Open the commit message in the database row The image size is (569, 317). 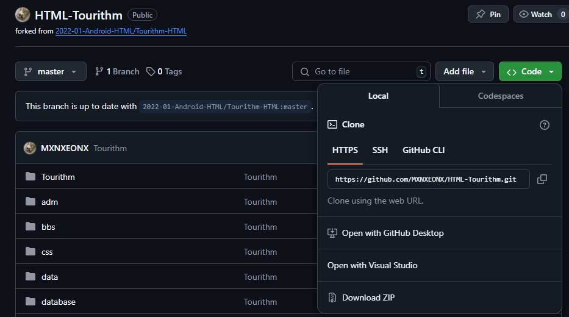pyautogui.click(x=260, y=302)
